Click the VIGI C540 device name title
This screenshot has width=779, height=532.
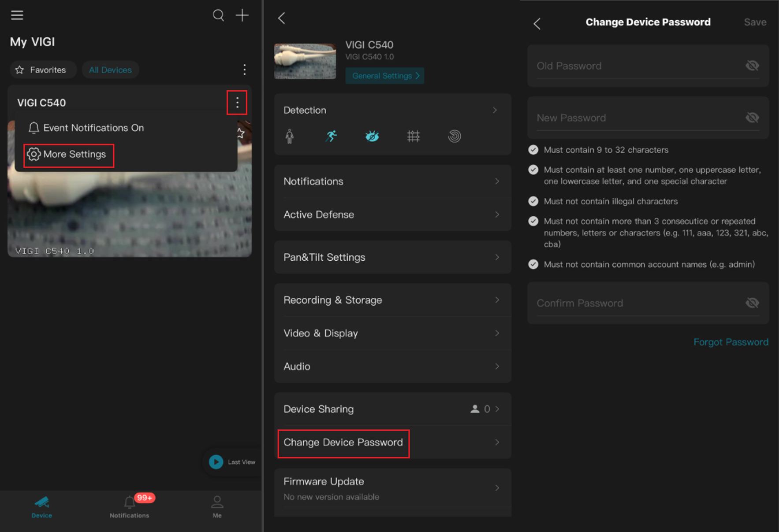pyautogui.click(x=369, y=45)
